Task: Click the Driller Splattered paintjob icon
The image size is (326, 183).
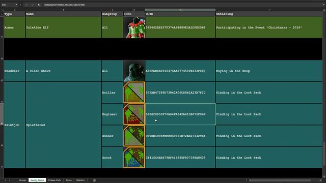Action: pyautogui.click(x=134, y=93)
